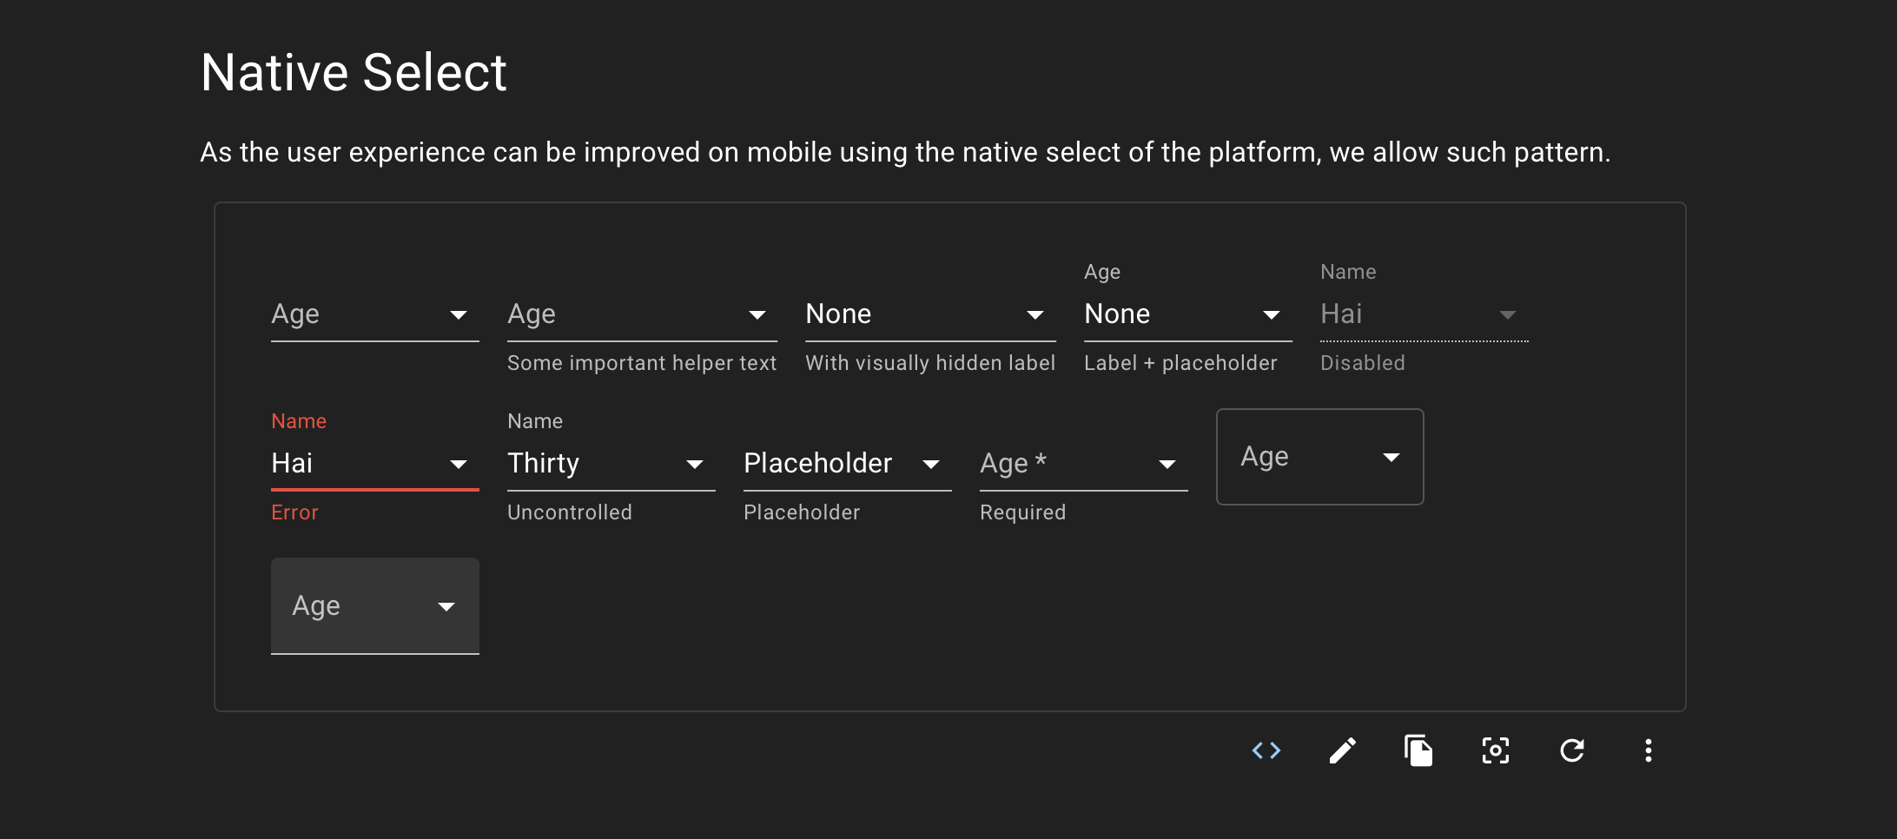Viewport: 1897px width, 839px height.
Task: Edit this demo in a sandbox
Action: click(x=1342, y=750)
